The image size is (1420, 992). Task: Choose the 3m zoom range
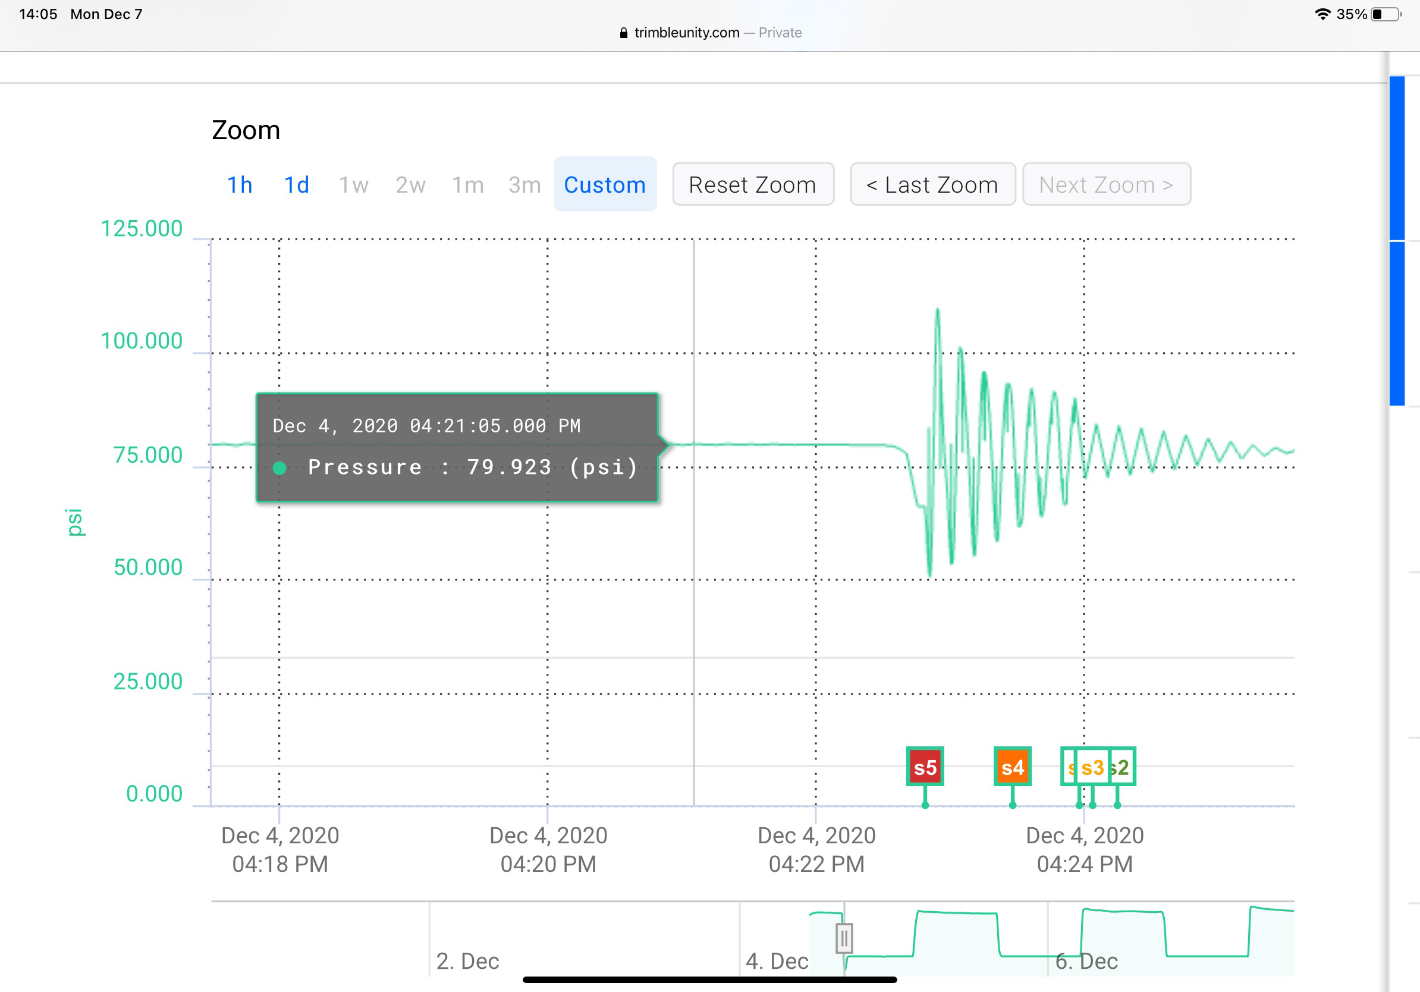pos(524,185)
